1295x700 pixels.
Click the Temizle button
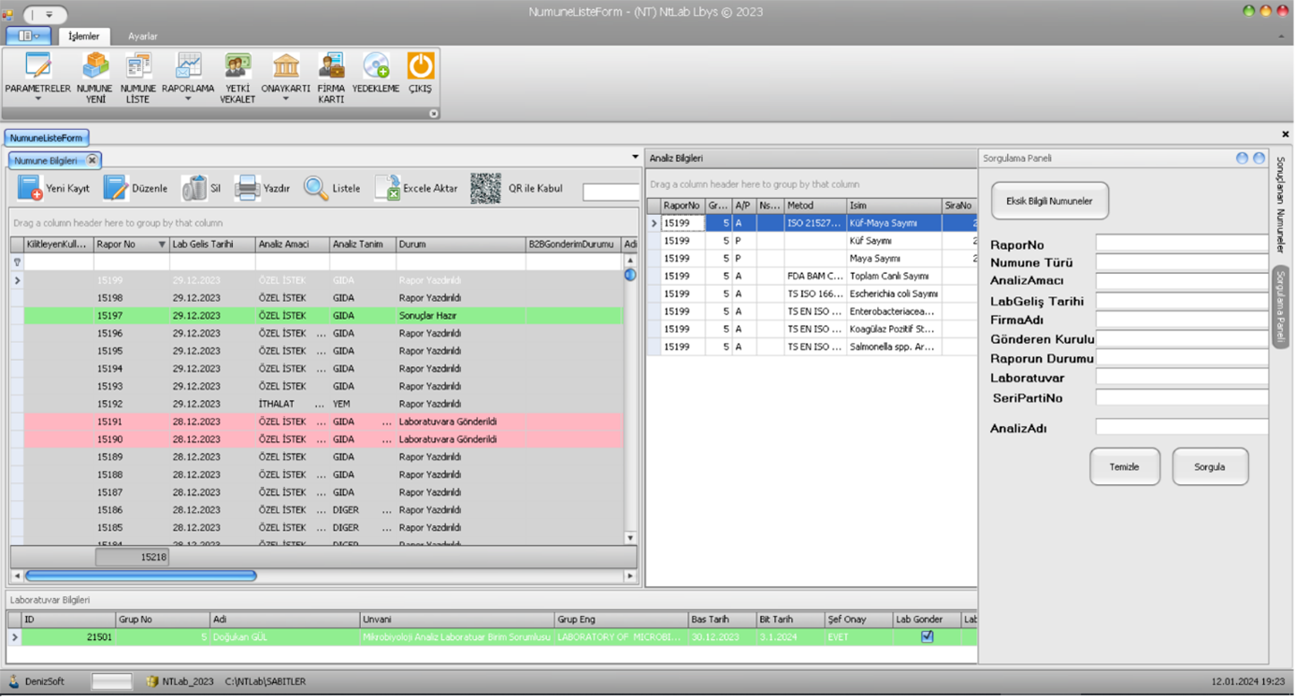pos(1124,466)
